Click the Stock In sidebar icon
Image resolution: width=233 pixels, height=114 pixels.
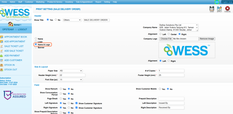click(x=2, y=65)
